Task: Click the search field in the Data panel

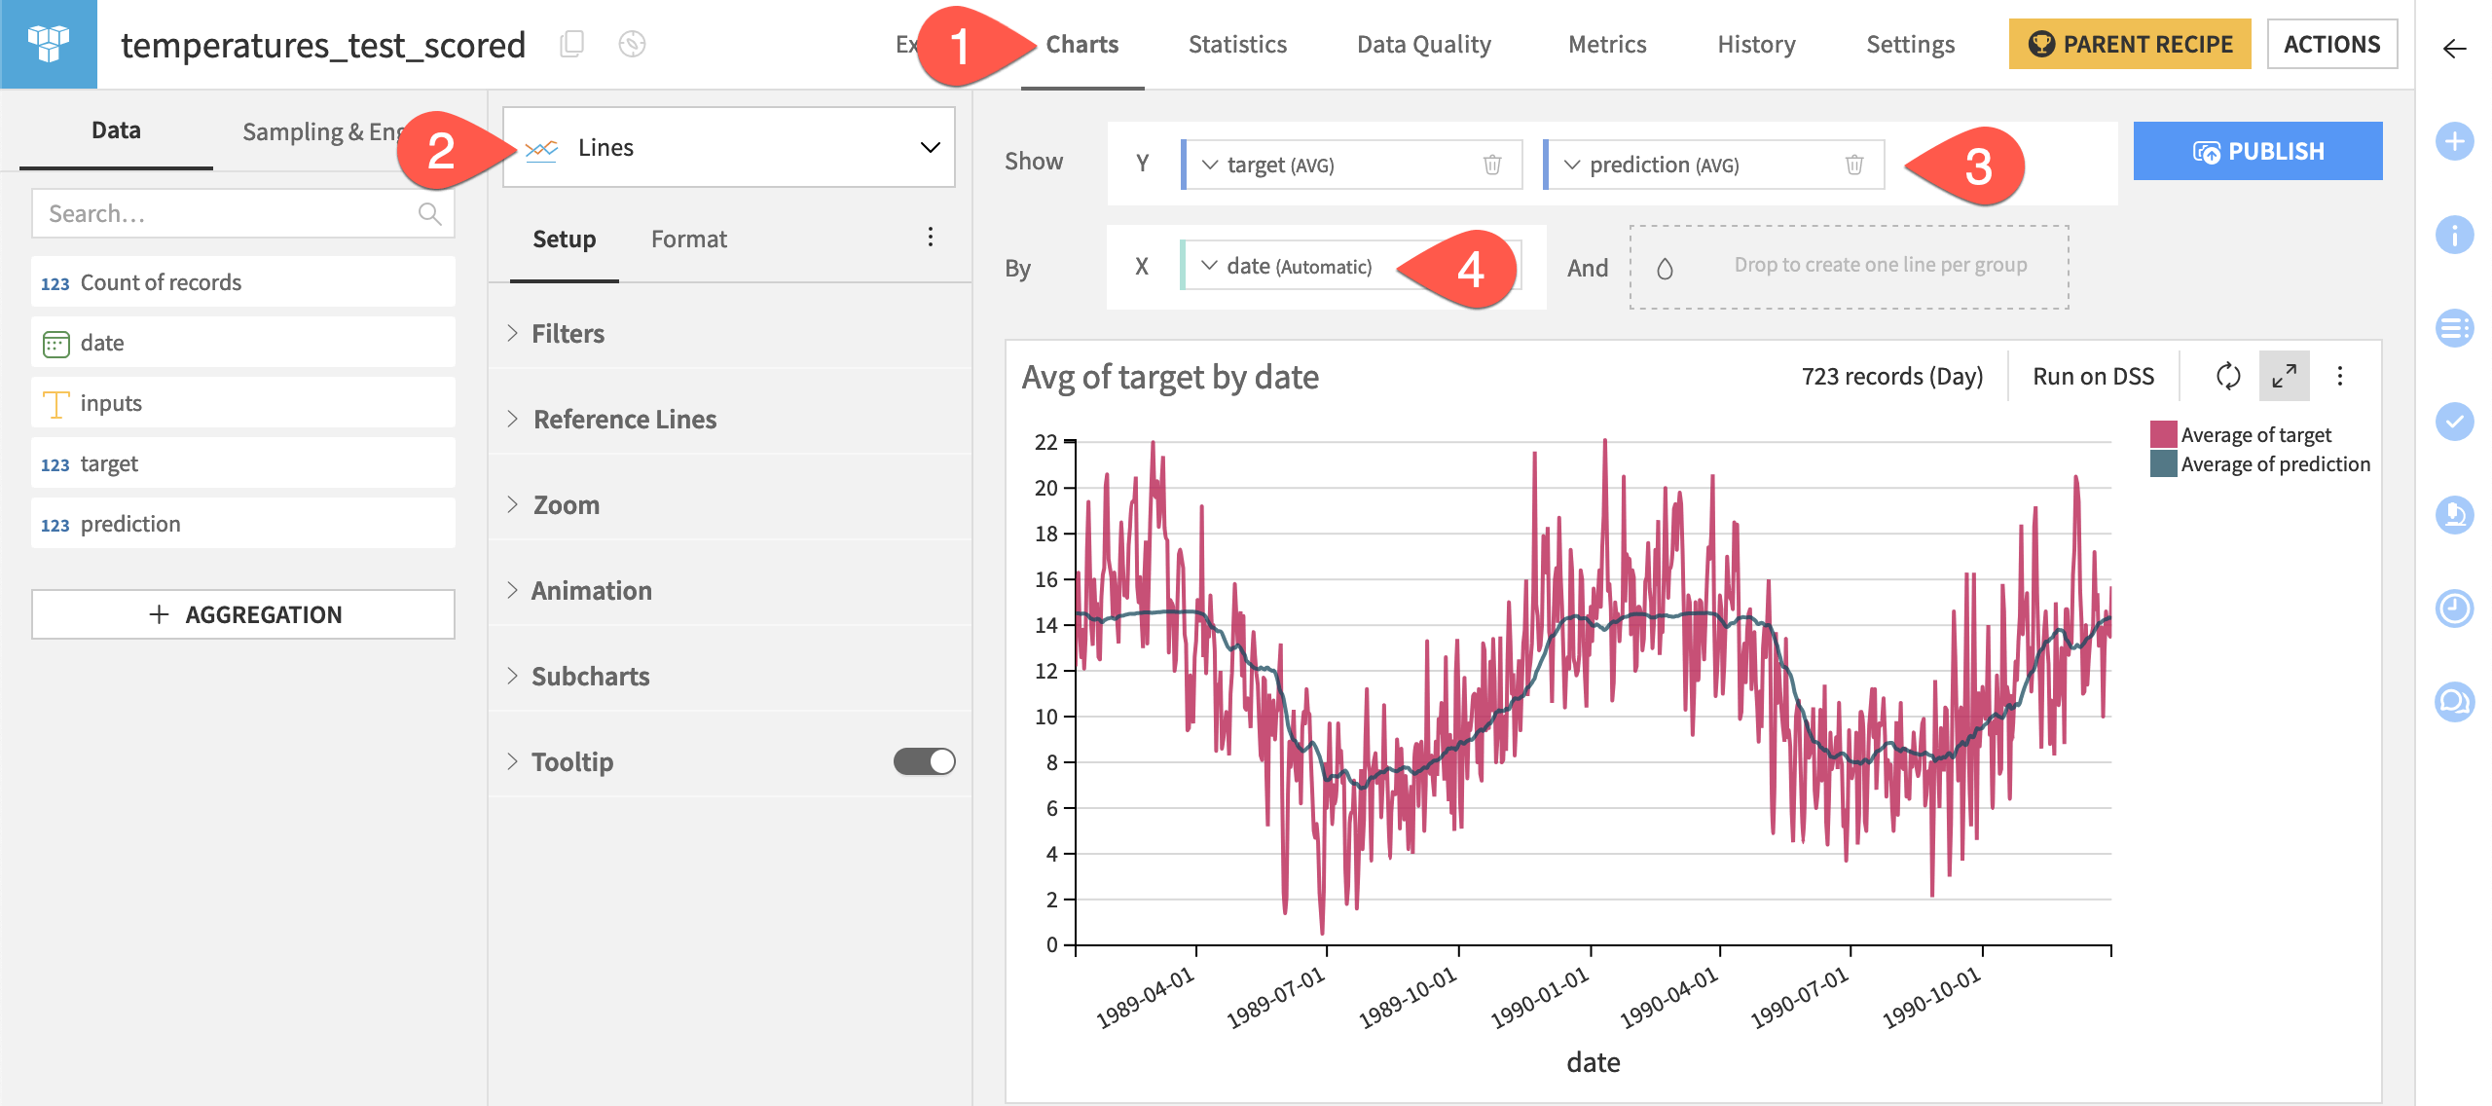Action: tap(234, 212)
